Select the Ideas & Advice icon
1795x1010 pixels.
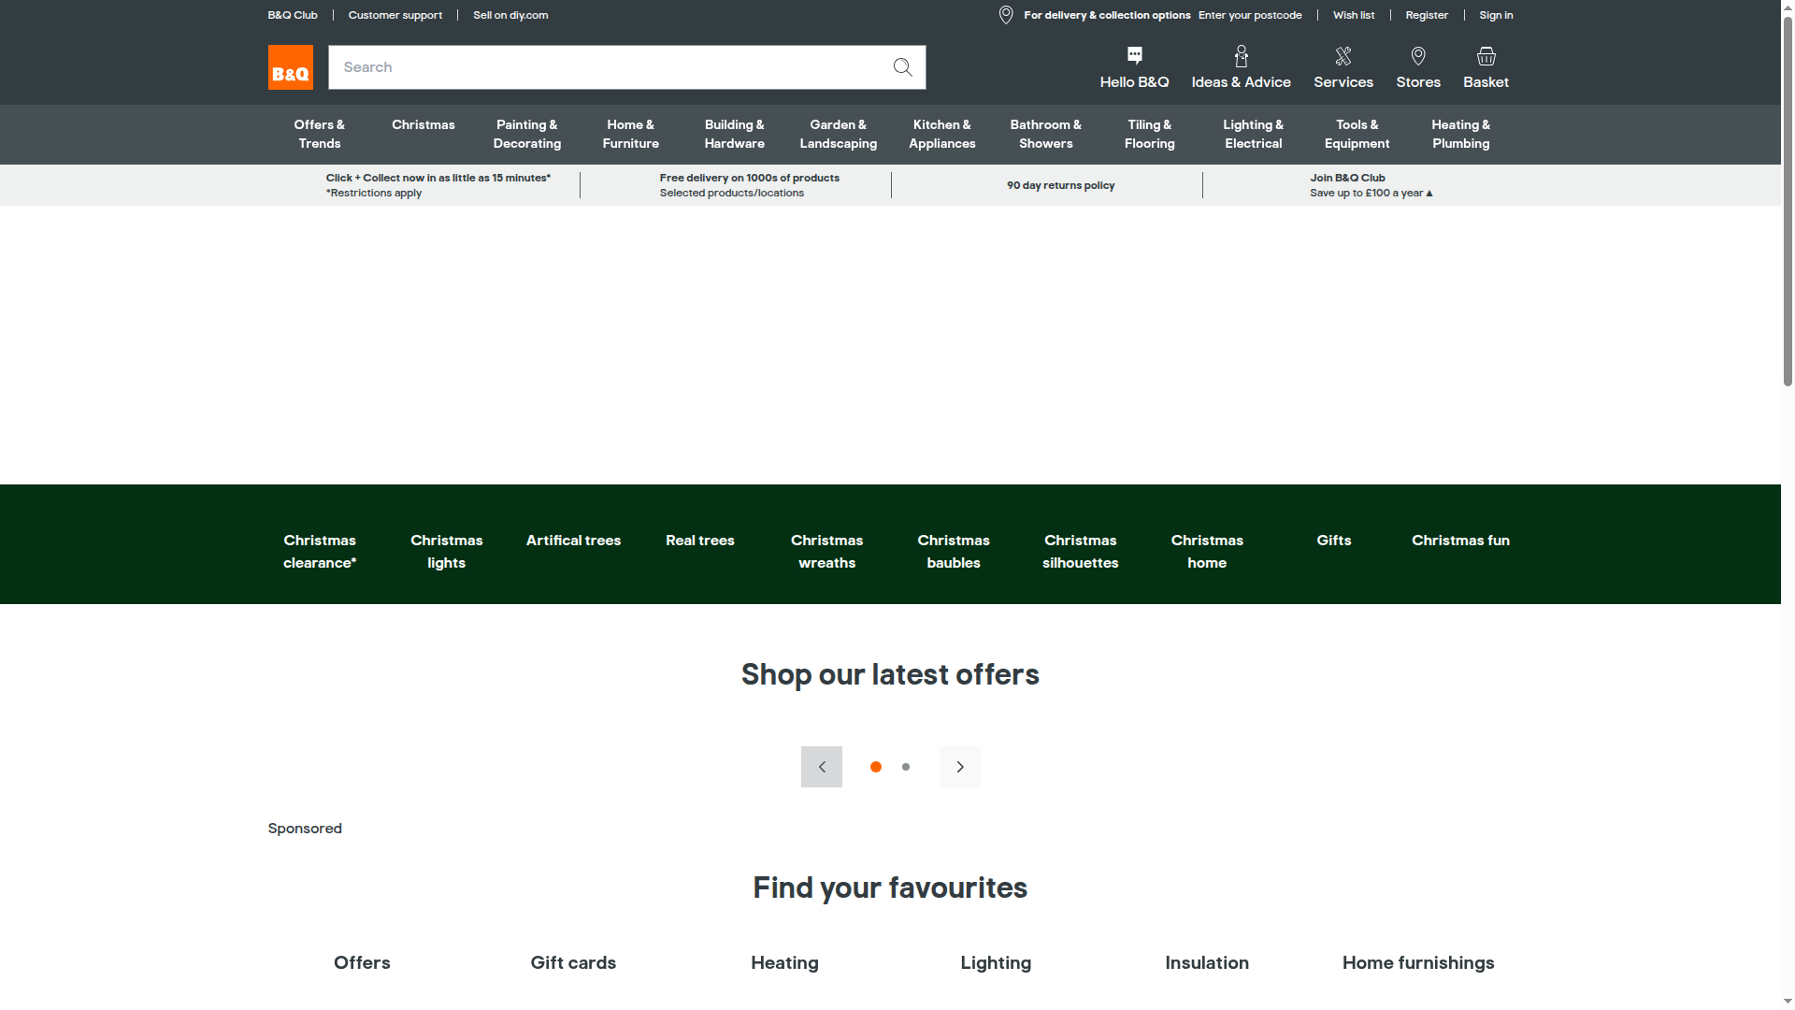point(1241,57)
